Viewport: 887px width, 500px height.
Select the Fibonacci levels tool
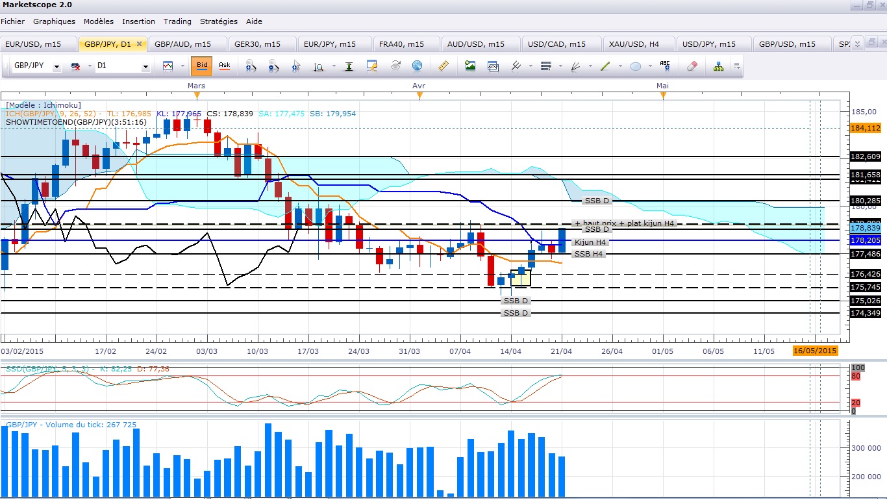pos(545,66)
